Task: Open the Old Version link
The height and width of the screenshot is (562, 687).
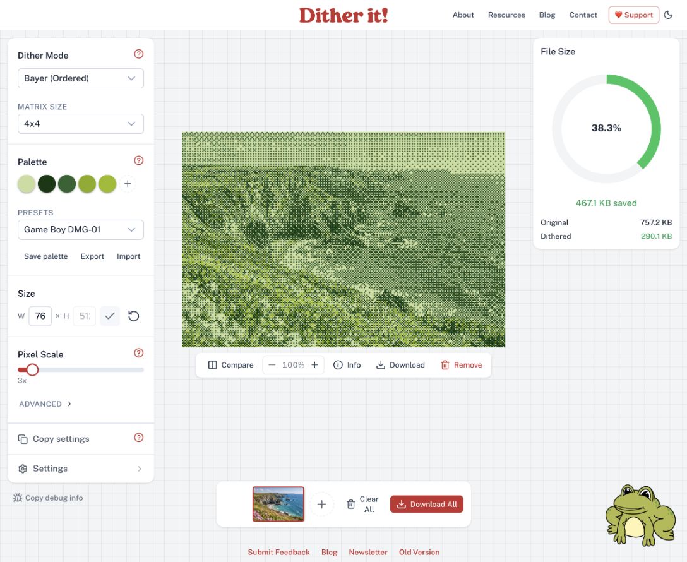Action: [419, 553]
